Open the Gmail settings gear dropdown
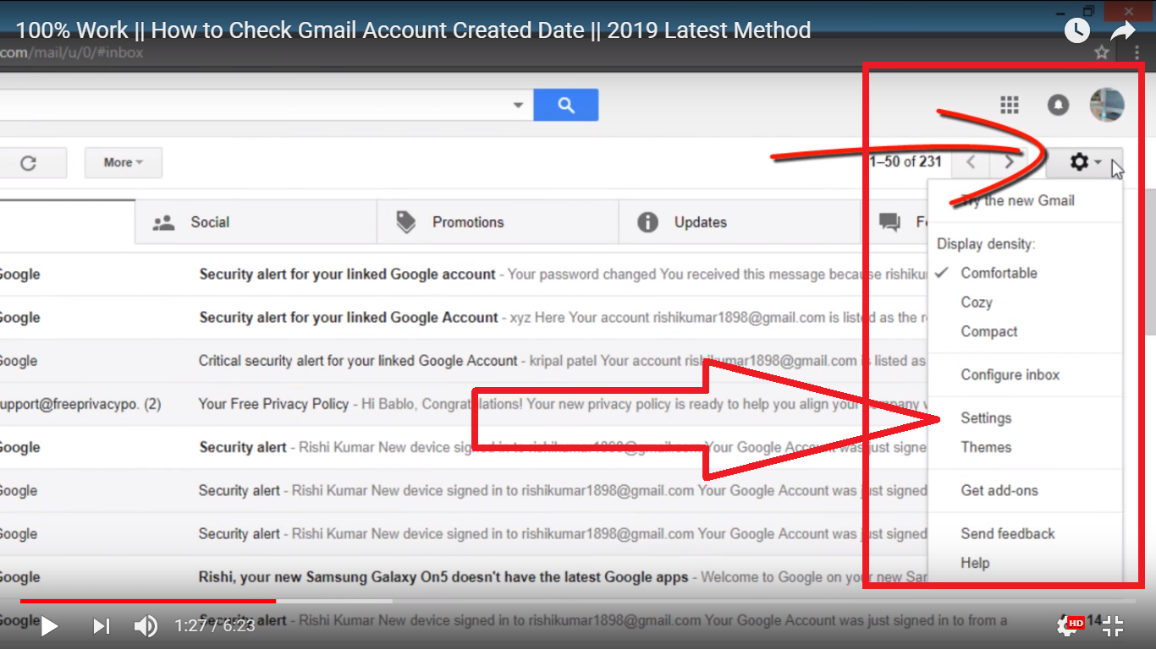1156x649 pixels. pyautogui.click(x=1081, y=161)
